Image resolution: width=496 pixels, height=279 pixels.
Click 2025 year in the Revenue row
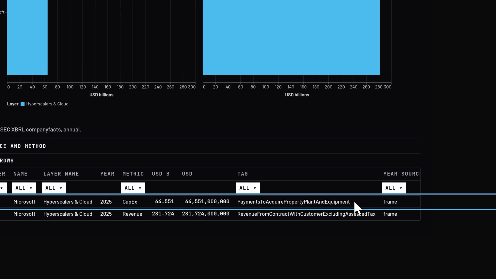click(x=106, y=214)
